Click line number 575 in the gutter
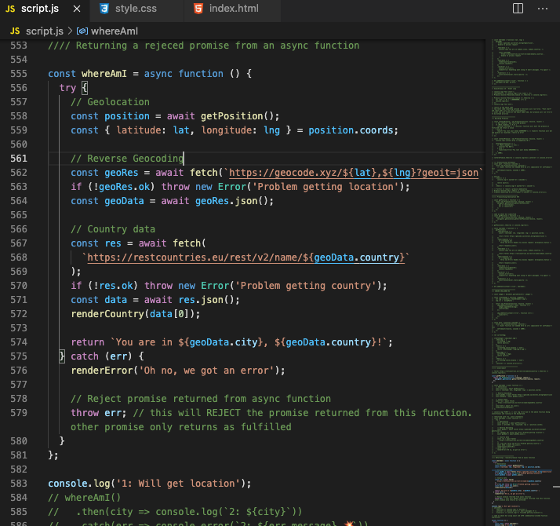The height and width of the screenshot is (526, 560). tap(19, 356)
